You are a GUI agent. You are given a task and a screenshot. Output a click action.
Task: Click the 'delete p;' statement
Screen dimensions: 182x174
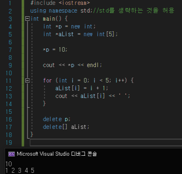tap(56, 120)
